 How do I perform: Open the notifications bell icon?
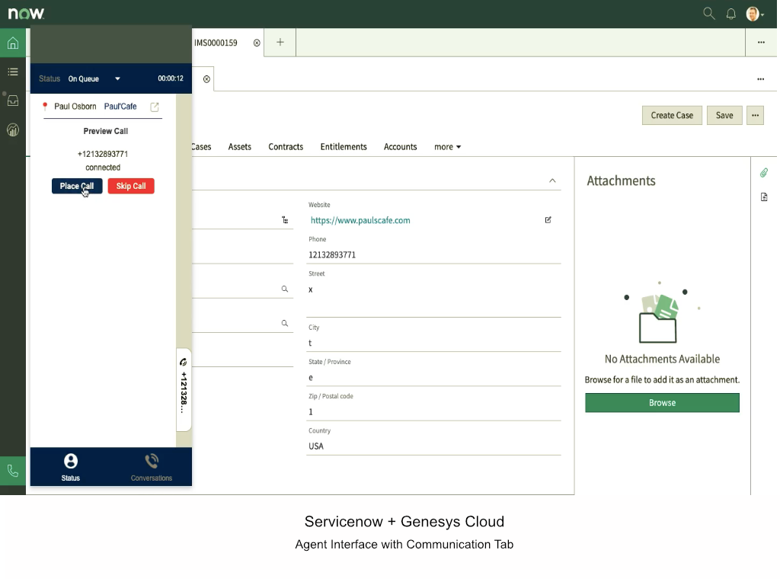(730, 14)
